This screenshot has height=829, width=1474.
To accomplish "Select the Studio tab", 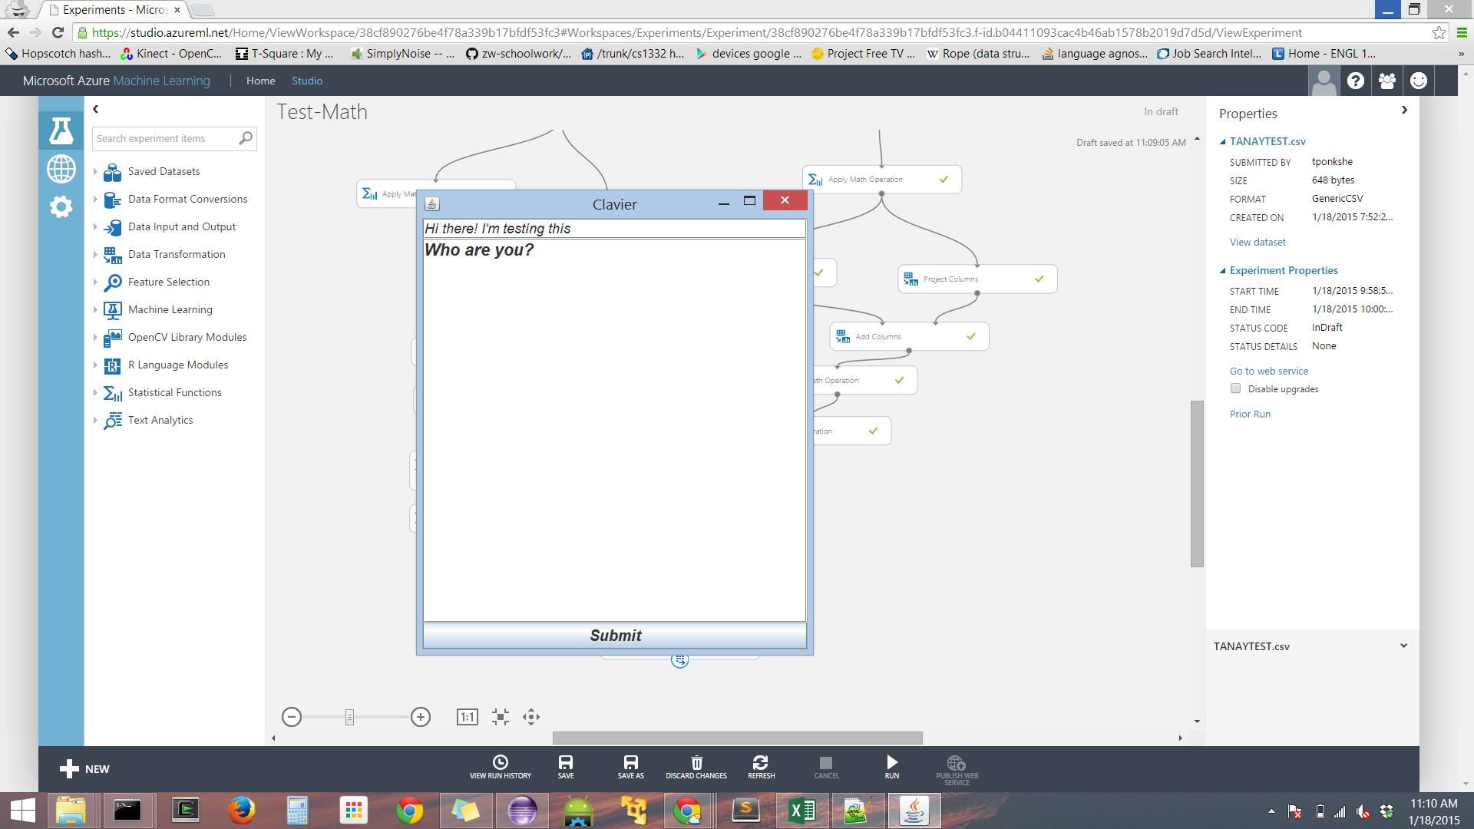I will (307, 81).
